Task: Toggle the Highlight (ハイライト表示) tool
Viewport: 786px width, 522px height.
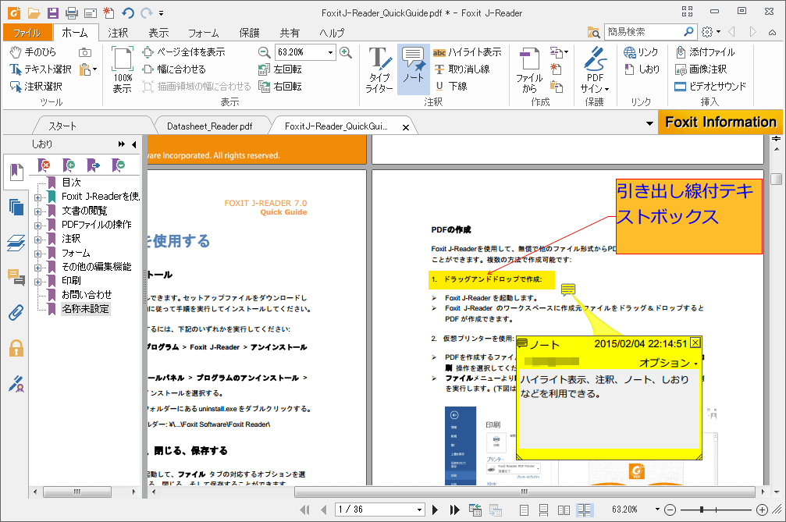Action: click(467, 52)
